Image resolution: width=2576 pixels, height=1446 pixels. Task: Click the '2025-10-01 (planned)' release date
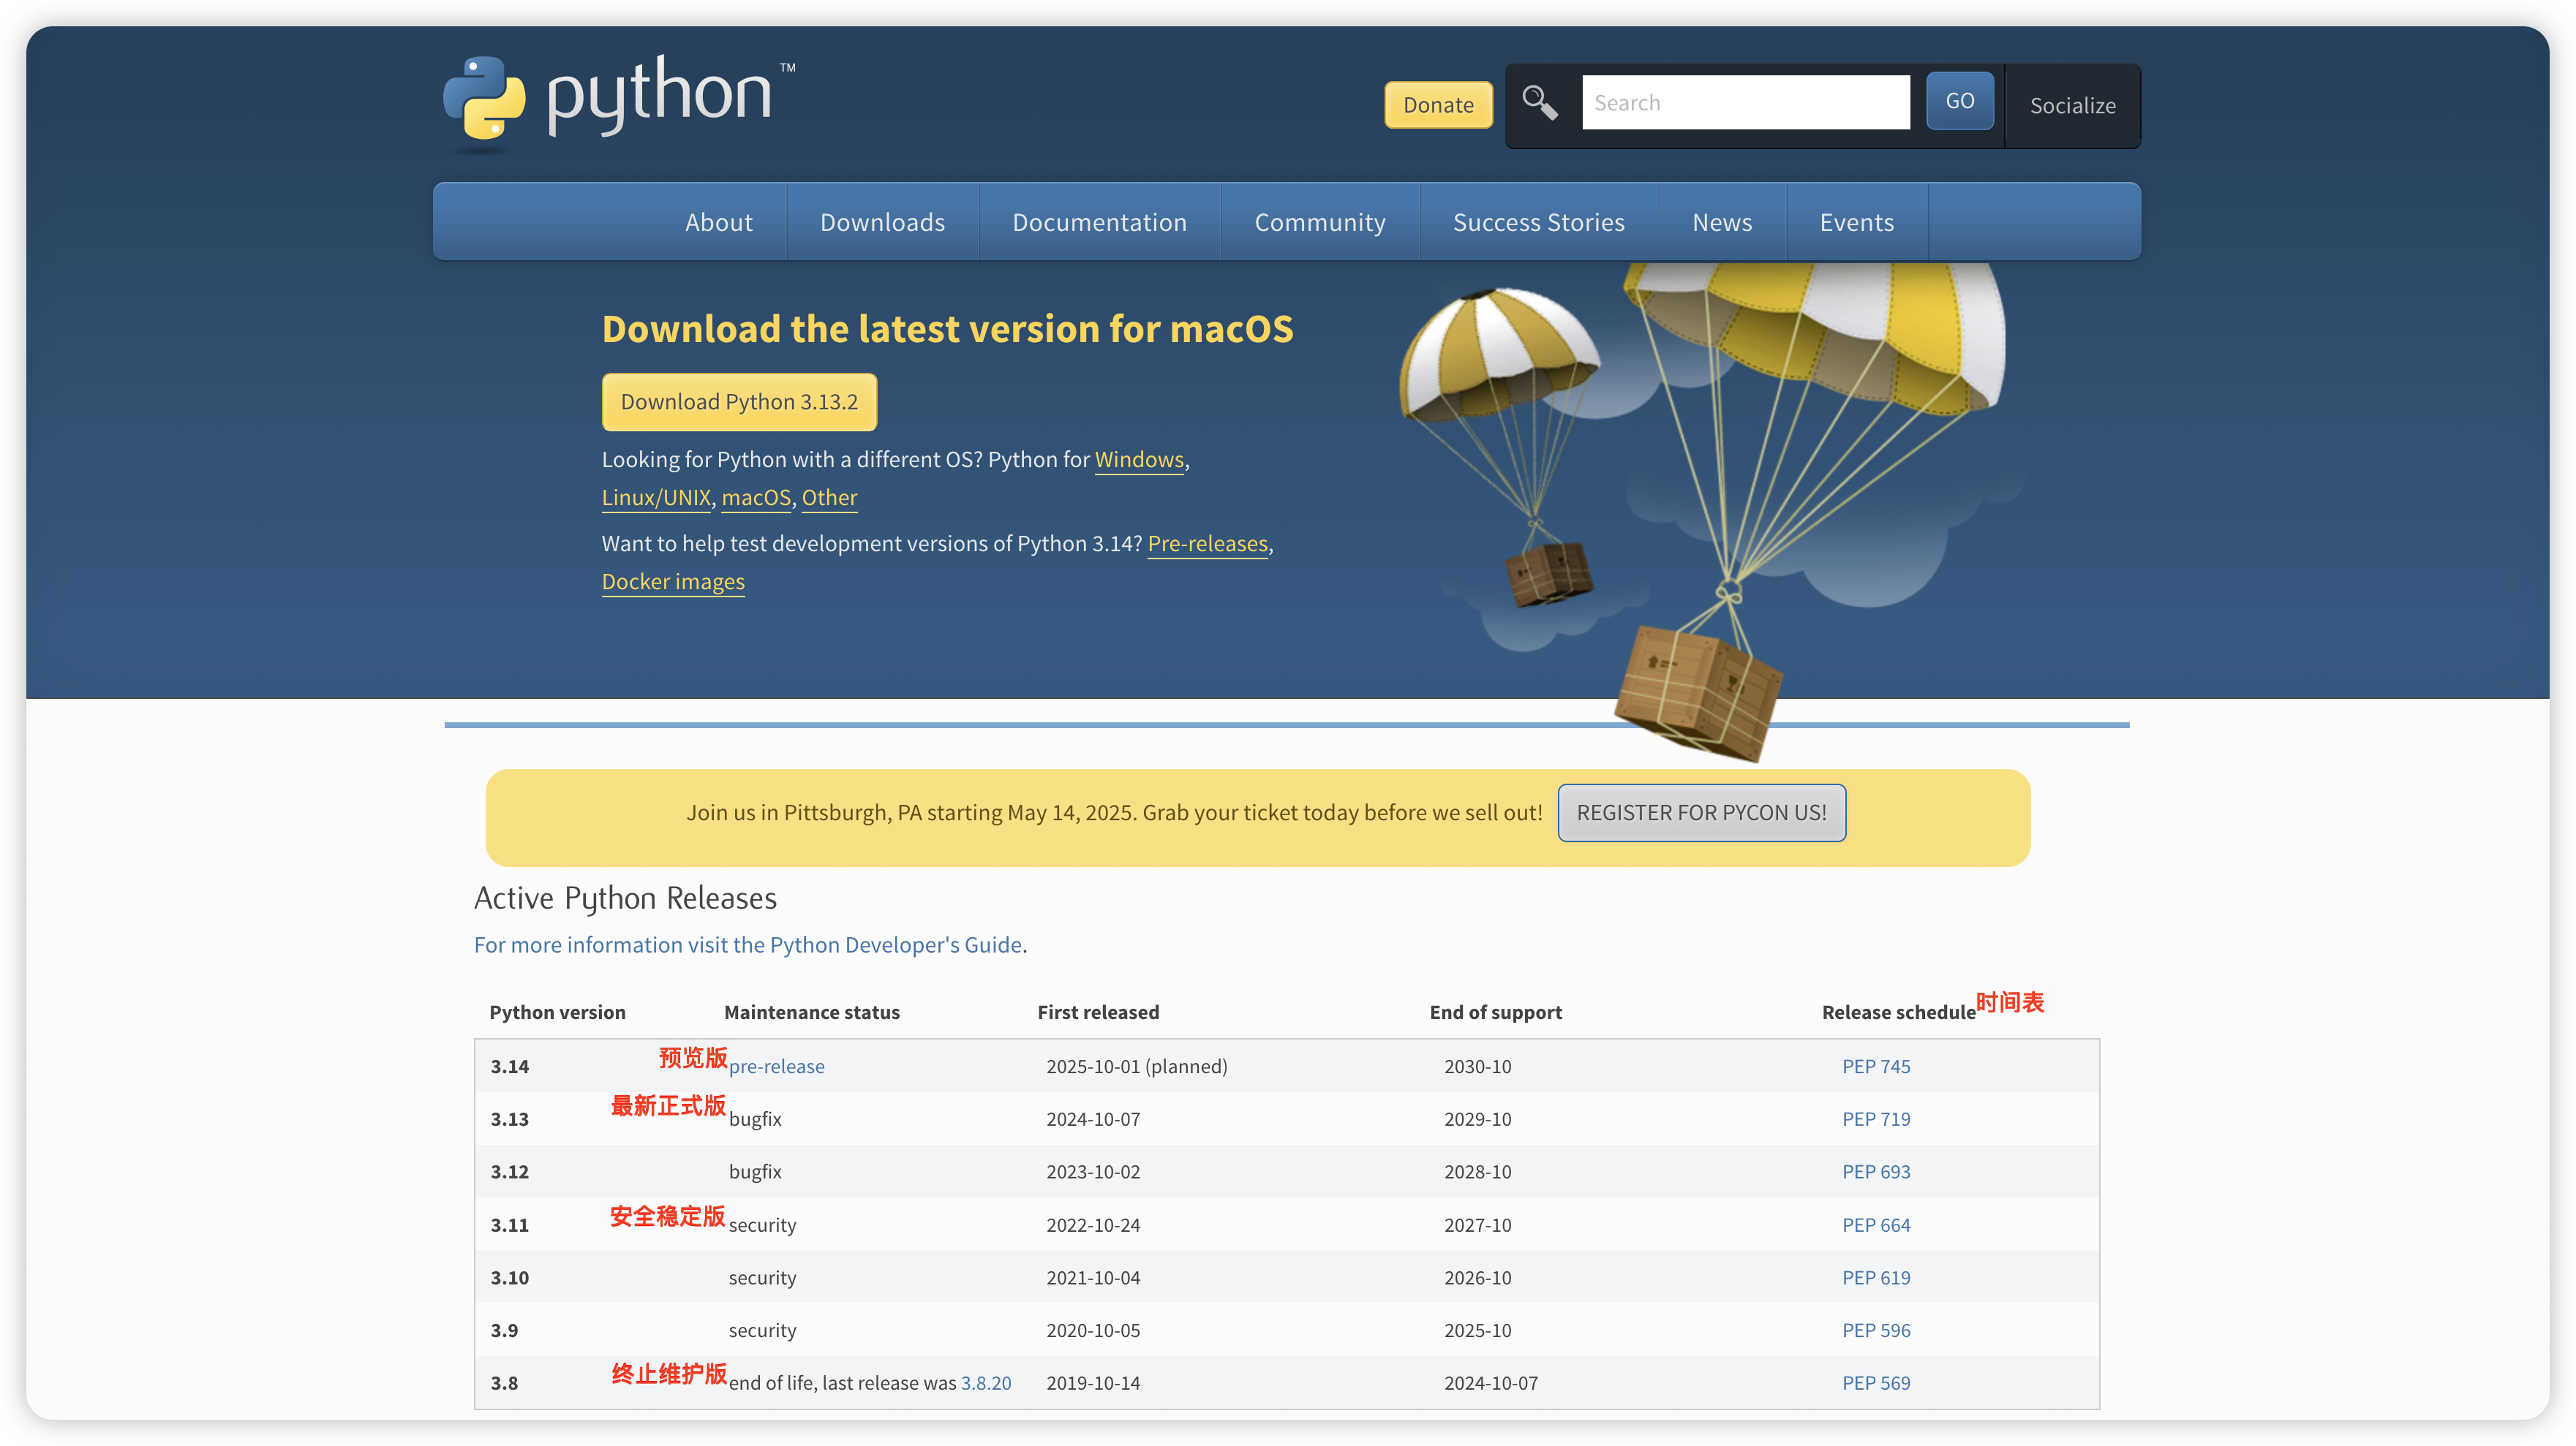pyautogui.click(x=1136, y=1067)
